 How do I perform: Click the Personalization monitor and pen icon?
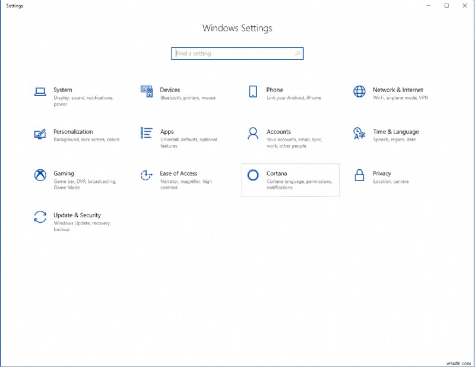(40, 134)
